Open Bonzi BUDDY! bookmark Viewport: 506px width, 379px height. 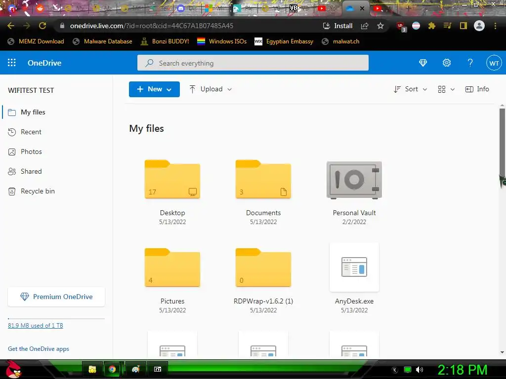(165, 41)
